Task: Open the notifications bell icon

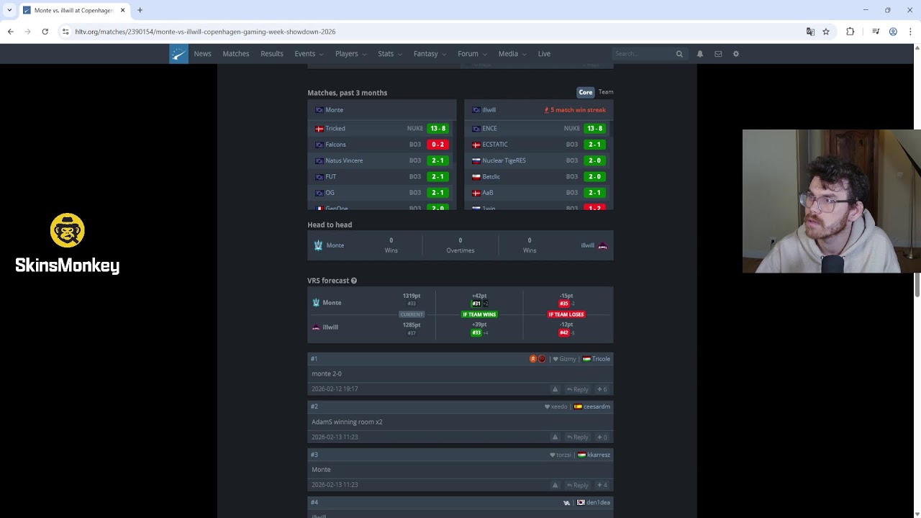Action: click(x=700, y=54)
